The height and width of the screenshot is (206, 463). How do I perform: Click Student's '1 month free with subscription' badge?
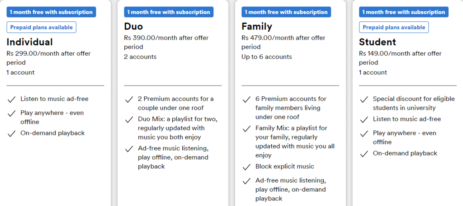(404, 12)
